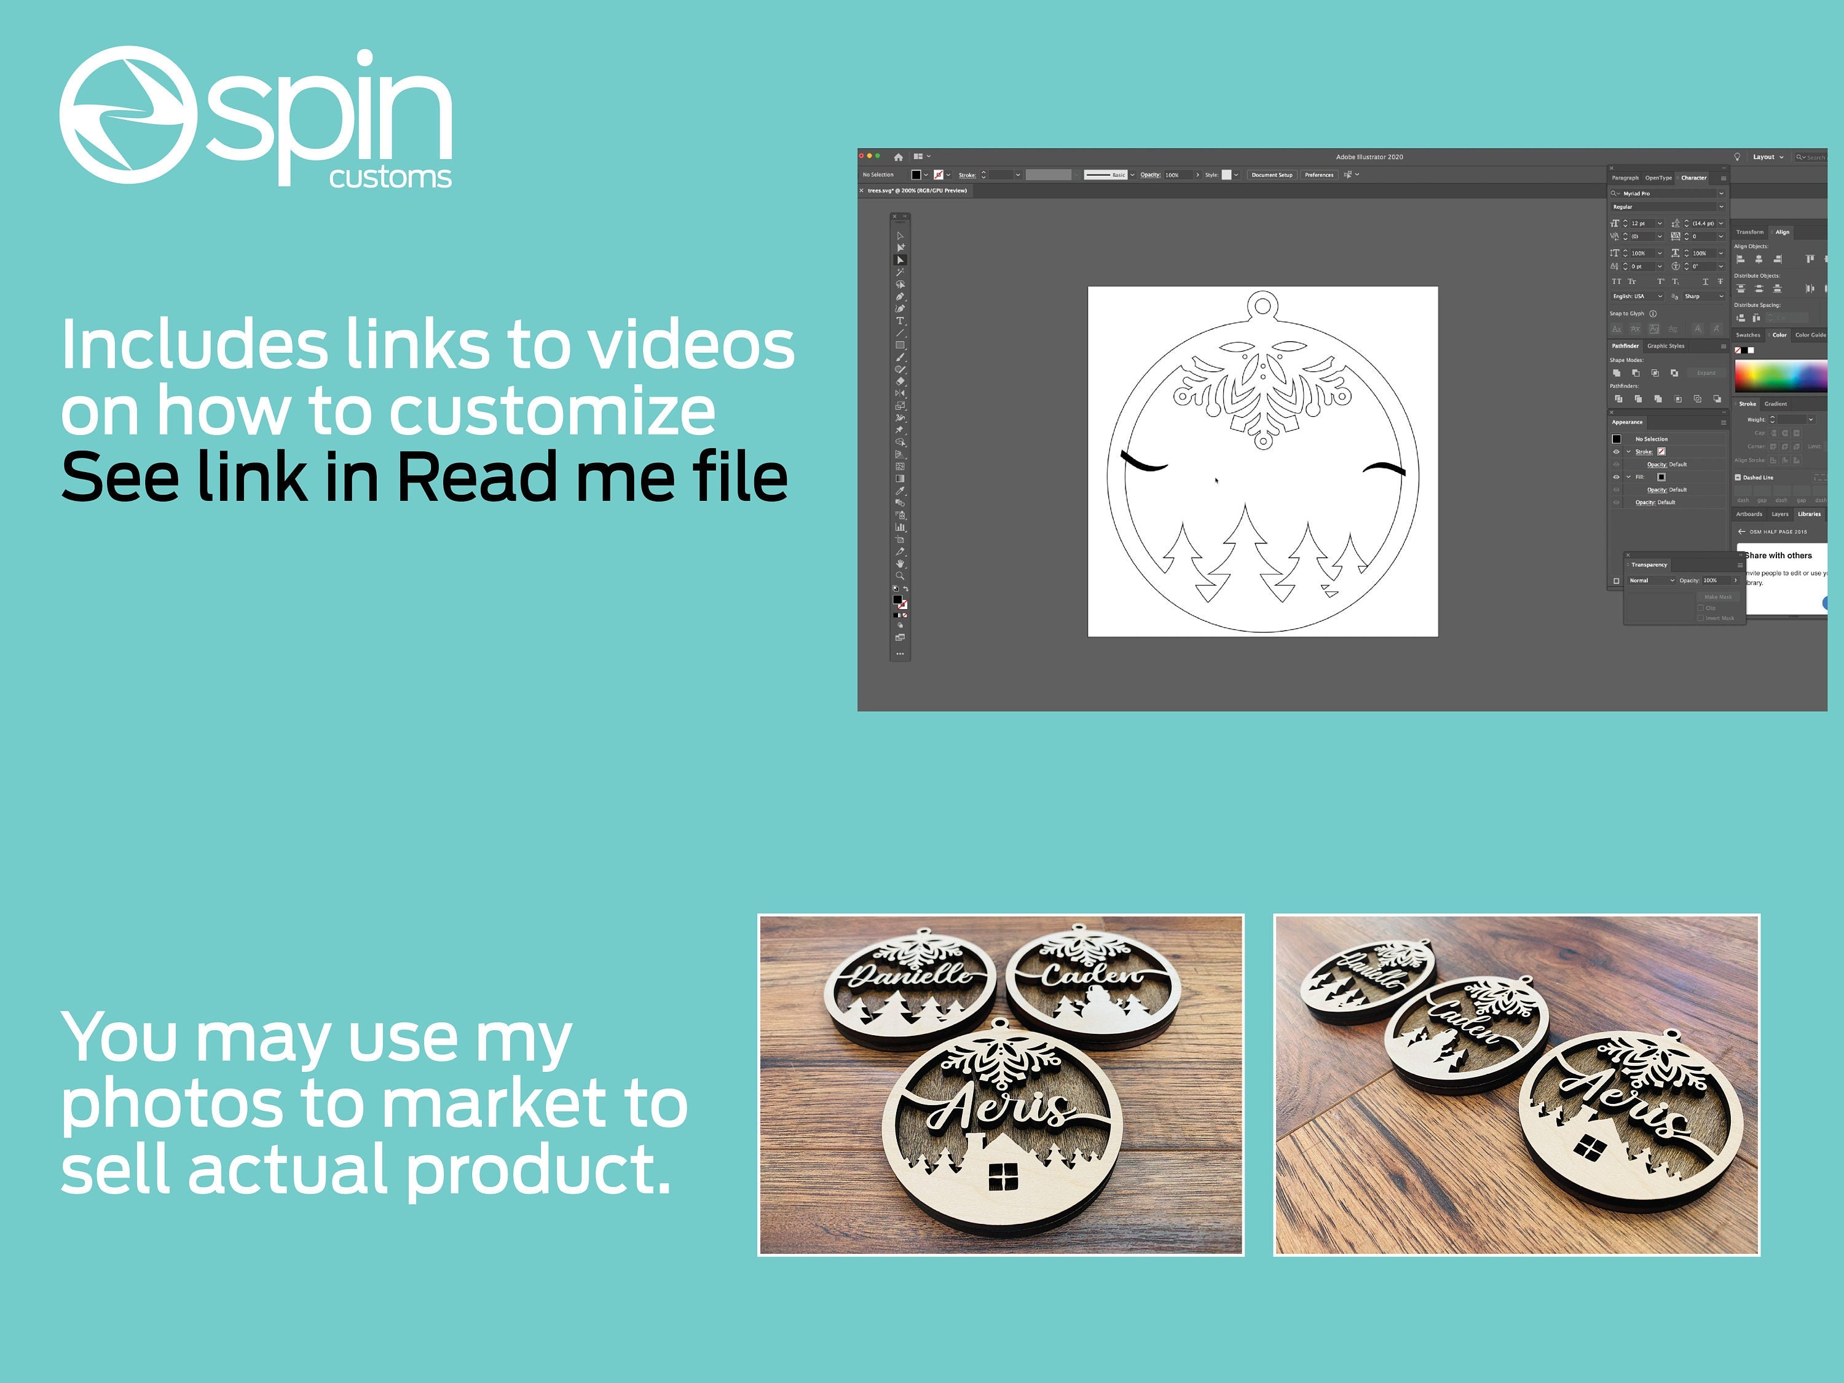Switch to the Paragraph tab
Screen dimensions: 1844x1383
[1626, 178]
